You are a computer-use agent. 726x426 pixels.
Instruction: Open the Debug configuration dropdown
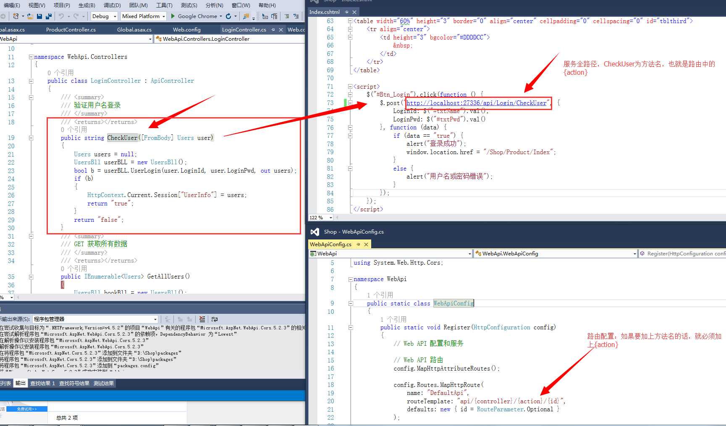point(115,16)
